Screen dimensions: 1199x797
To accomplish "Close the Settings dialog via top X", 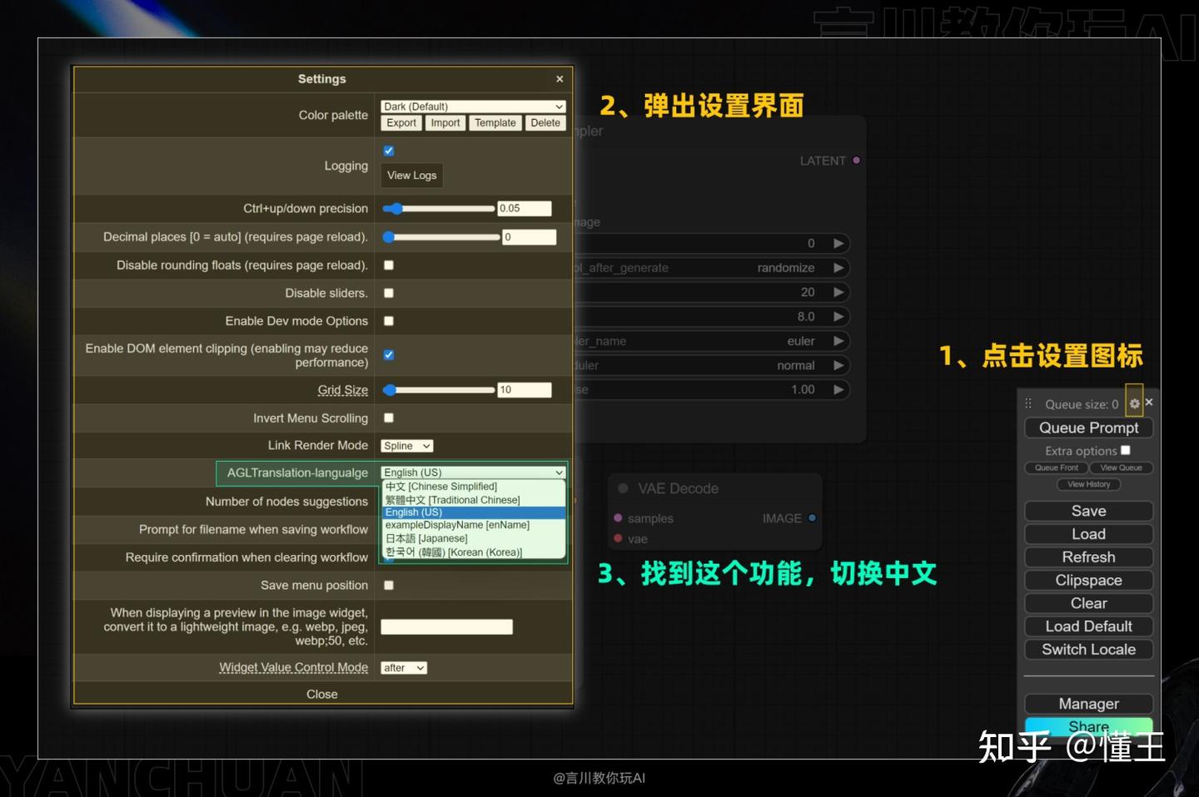I will (x=560, y=79).
